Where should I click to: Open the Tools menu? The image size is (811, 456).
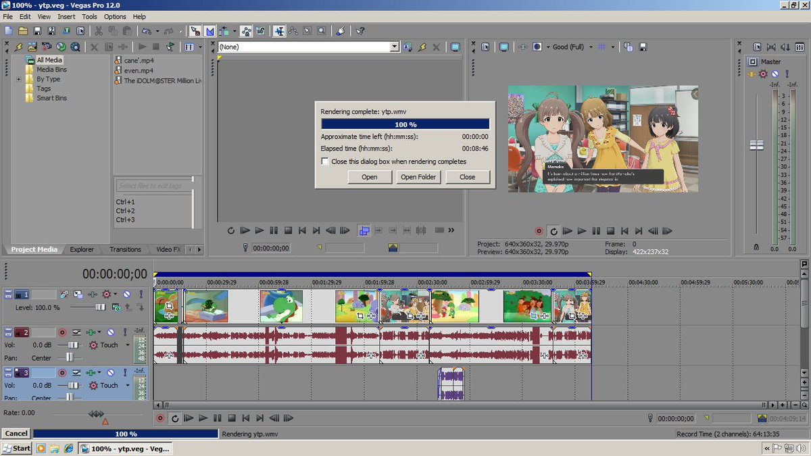click(x=89, y=16)
